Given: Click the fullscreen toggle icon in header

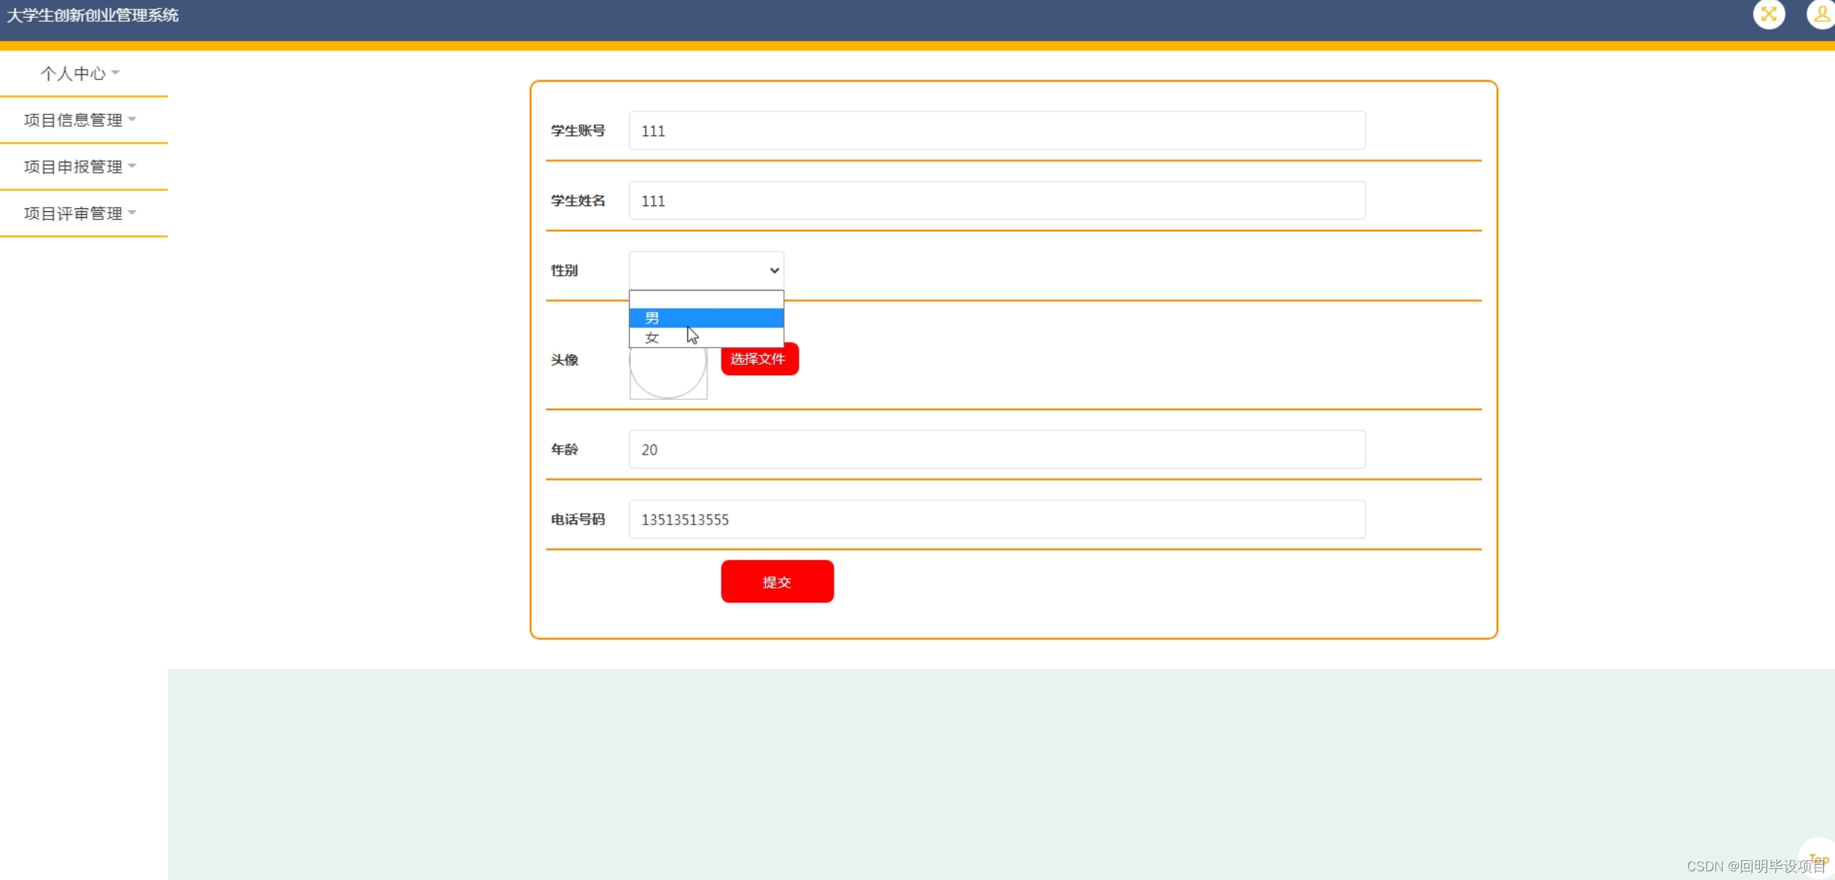Looking at the screenshot, I should coord(1768,14).
